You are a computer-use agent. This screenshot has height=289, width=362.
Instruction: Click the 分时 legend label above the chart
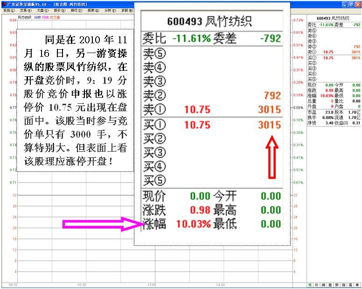tap(37, 17)
